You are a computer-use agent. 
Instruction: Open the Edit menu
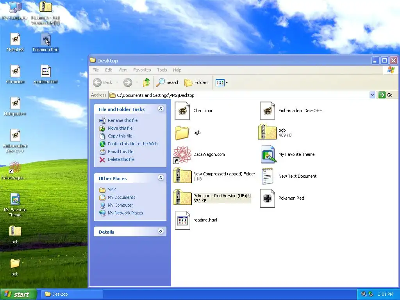tap(109, 70)
